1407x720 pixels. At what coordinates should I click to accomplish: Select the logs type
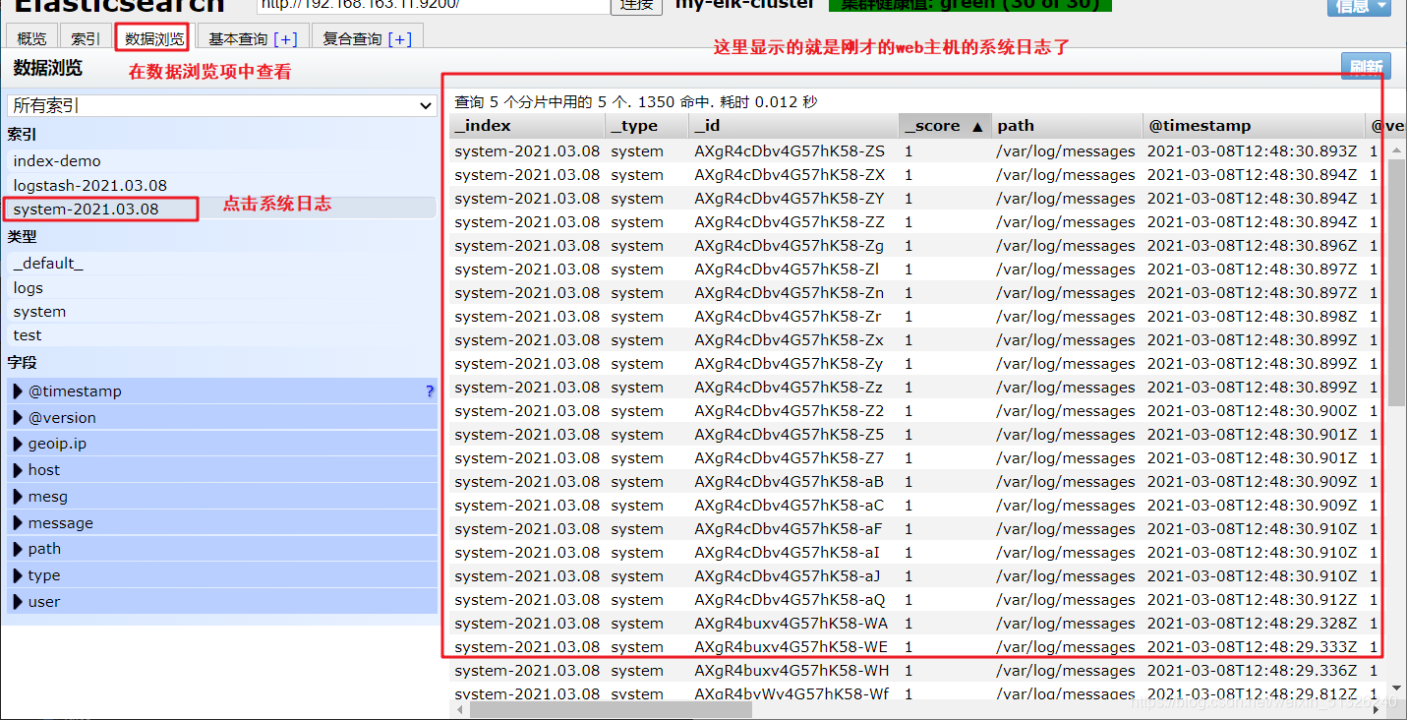221,287
